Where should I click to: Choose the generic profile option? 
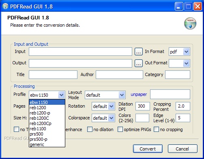[47, 144]
